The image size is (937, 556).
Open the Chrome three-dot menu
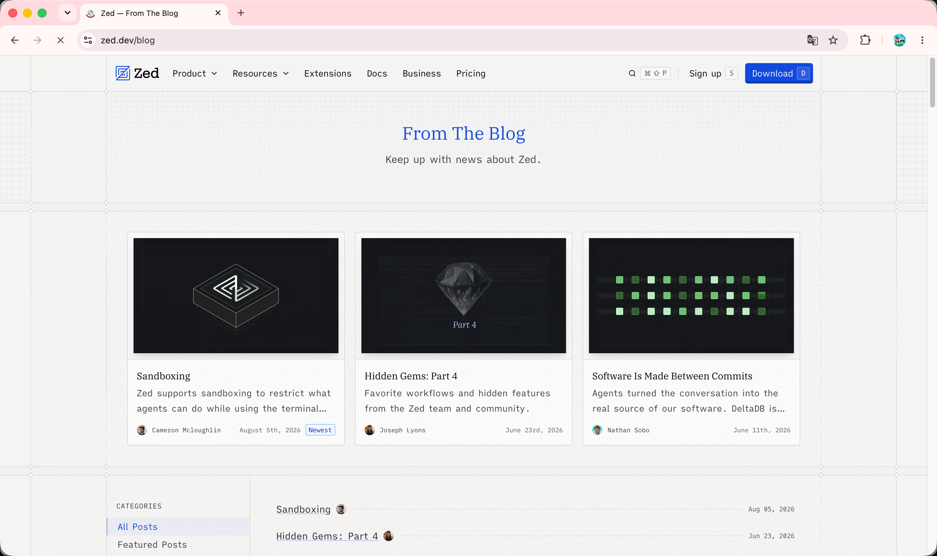[x=922, y=40]
